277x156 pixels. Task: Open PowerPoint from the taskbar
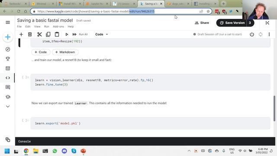coord(83,151)
